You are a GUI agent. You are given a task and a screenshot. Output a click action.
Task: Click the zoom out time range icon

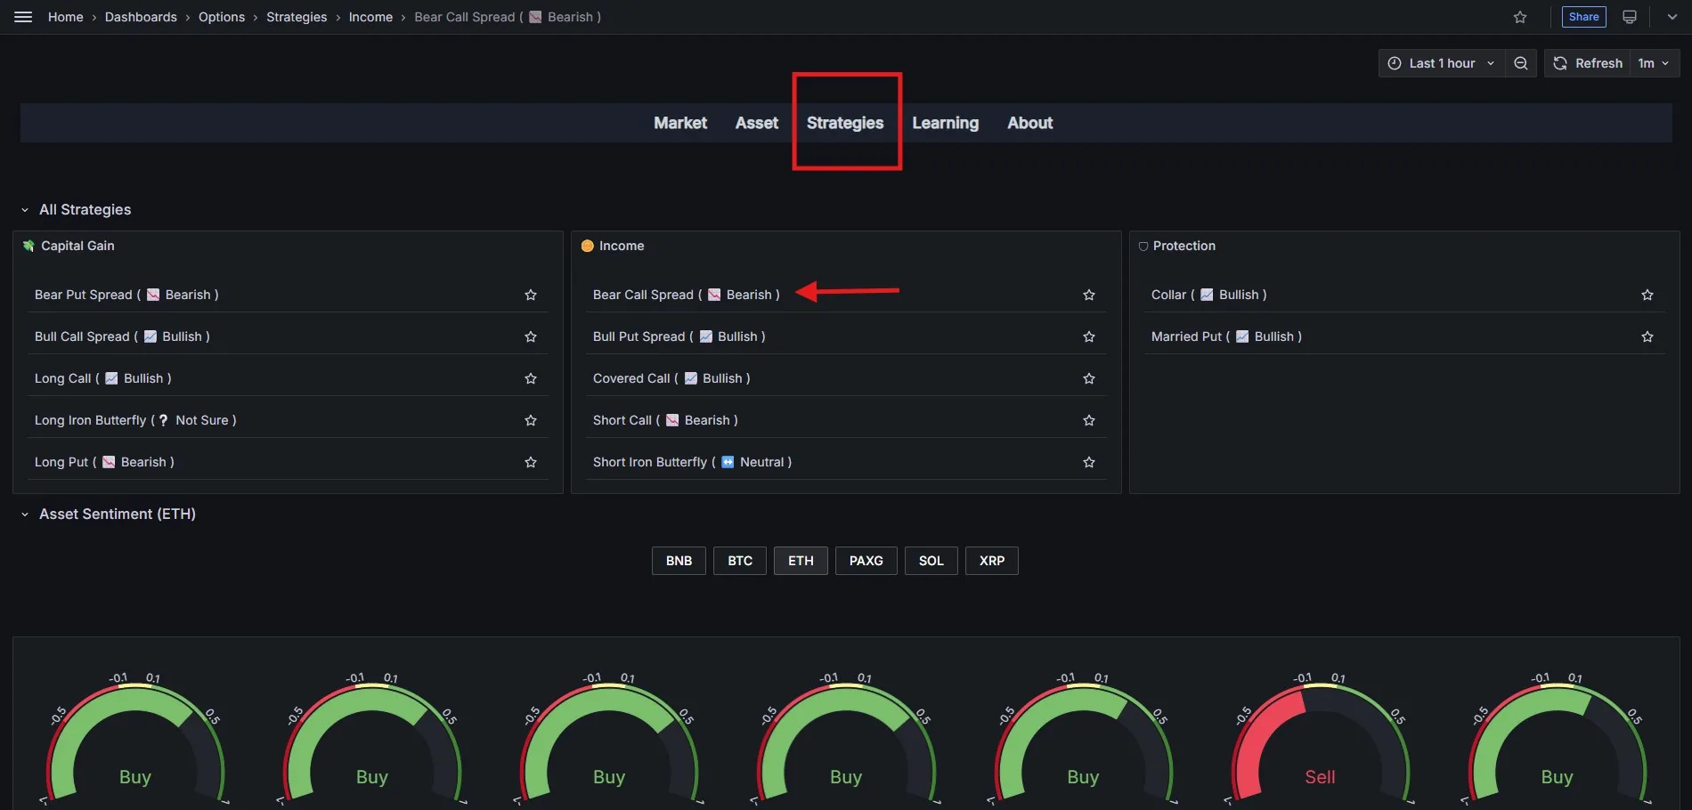(1521, 63)
